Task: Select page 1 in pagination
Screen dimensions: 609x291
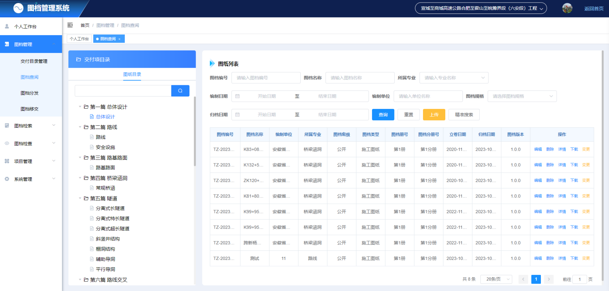Action: point(536,279)
